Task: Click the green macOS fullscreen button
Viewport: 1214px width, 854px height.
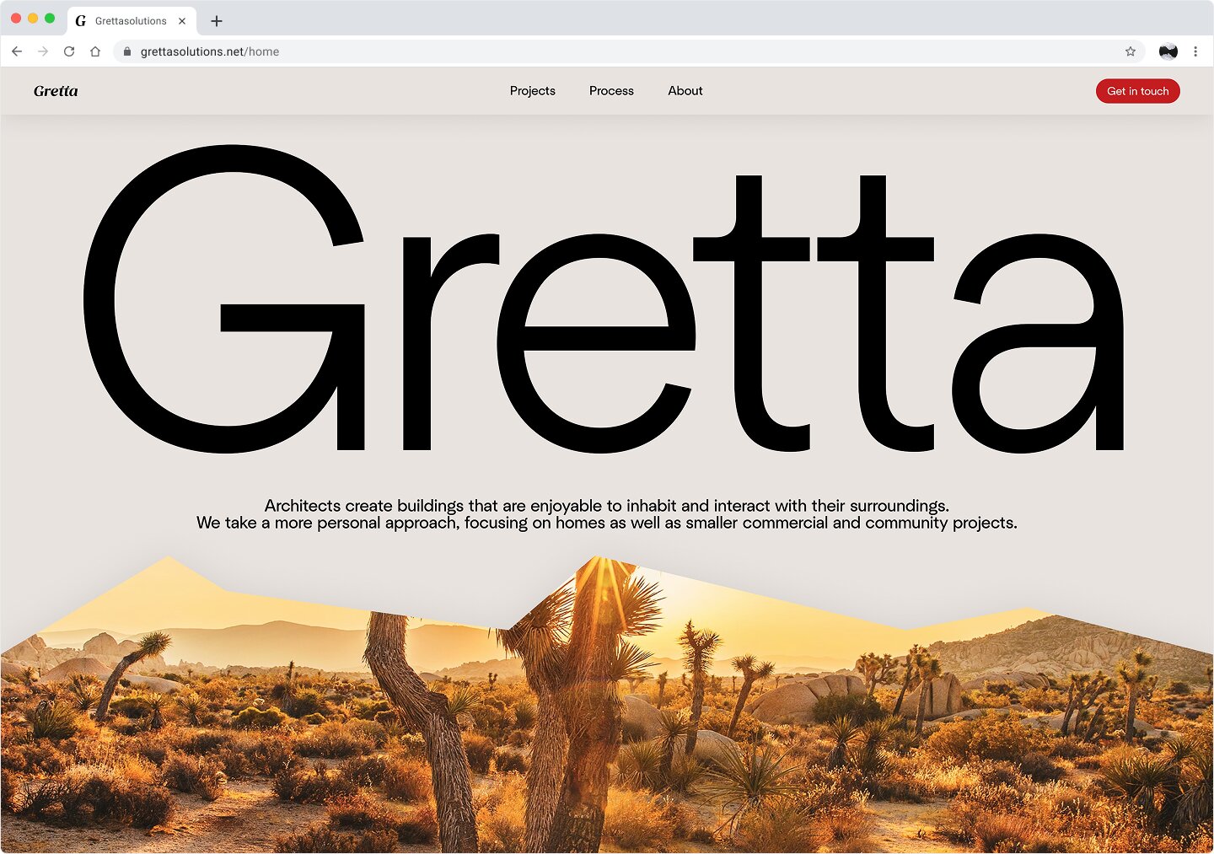Action: 50,19
